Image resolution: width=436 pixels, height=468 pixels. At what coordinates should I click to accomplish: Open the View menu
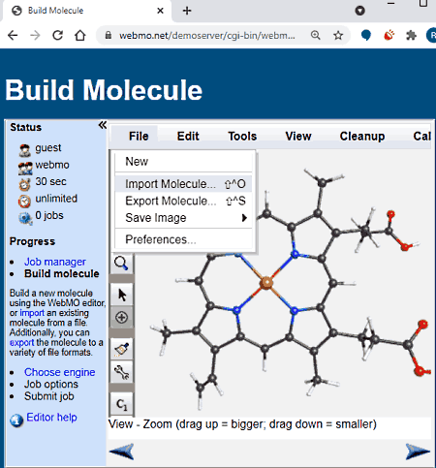coord(298,137)
